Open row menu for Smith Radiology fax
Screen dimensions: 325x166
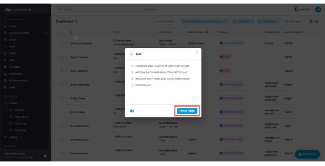click(315, 84)
